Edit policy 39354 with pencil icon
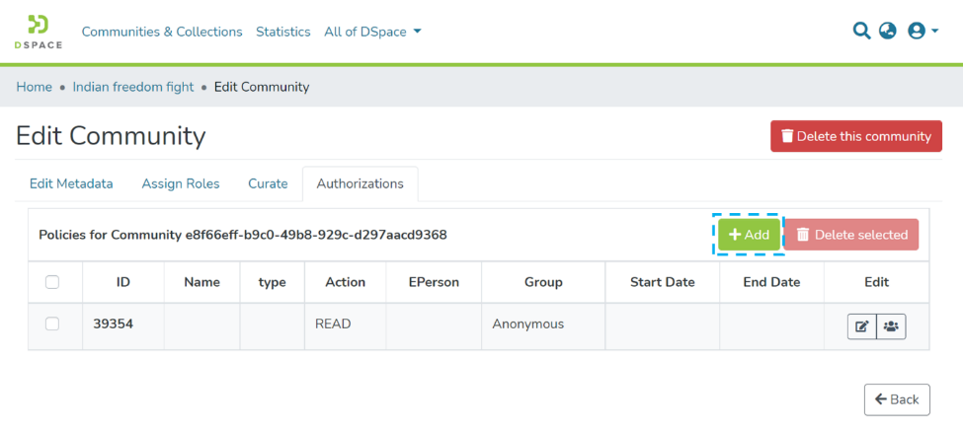Image resolution: width=963 pixels, height=432 pixels. coord(861,326)
